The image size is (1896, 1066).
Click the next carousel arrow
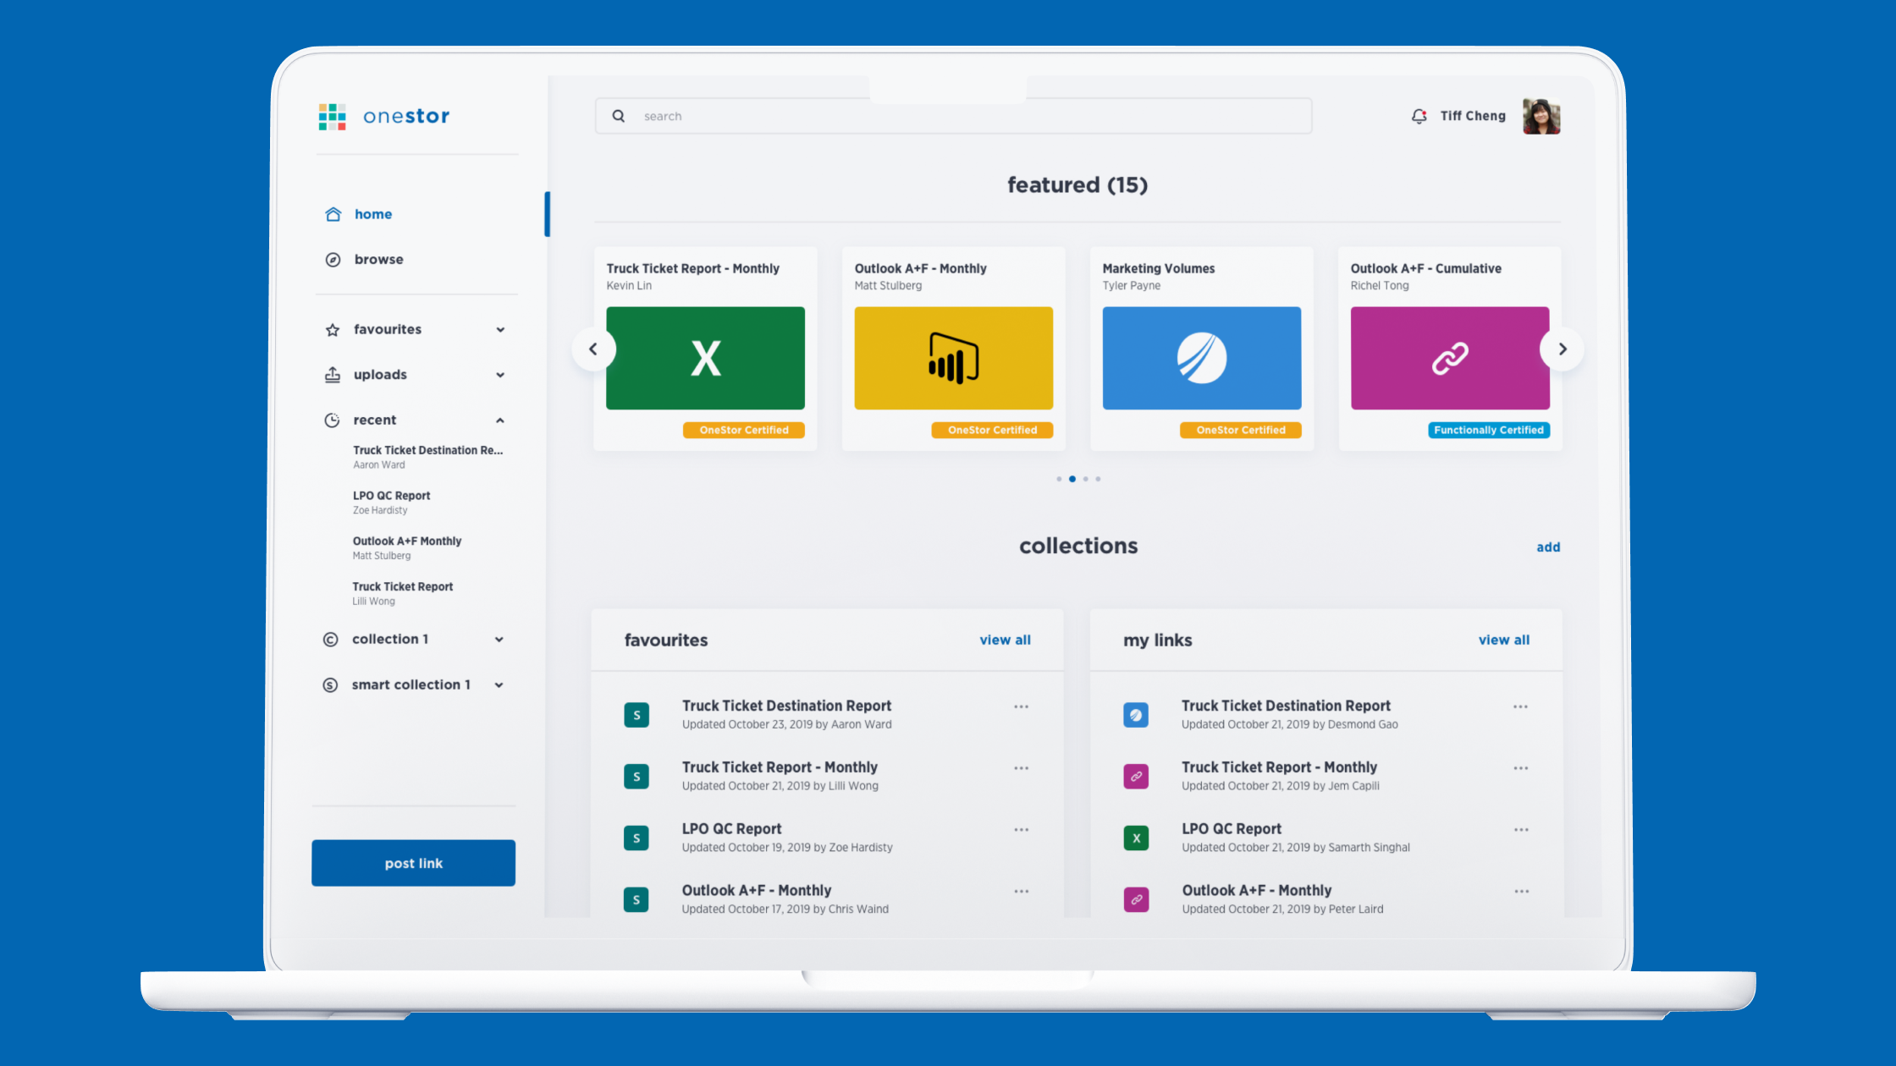1562,349
